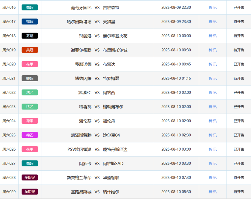
Task: Click team name 沙尔克04
Action: [x=111, y=135]
